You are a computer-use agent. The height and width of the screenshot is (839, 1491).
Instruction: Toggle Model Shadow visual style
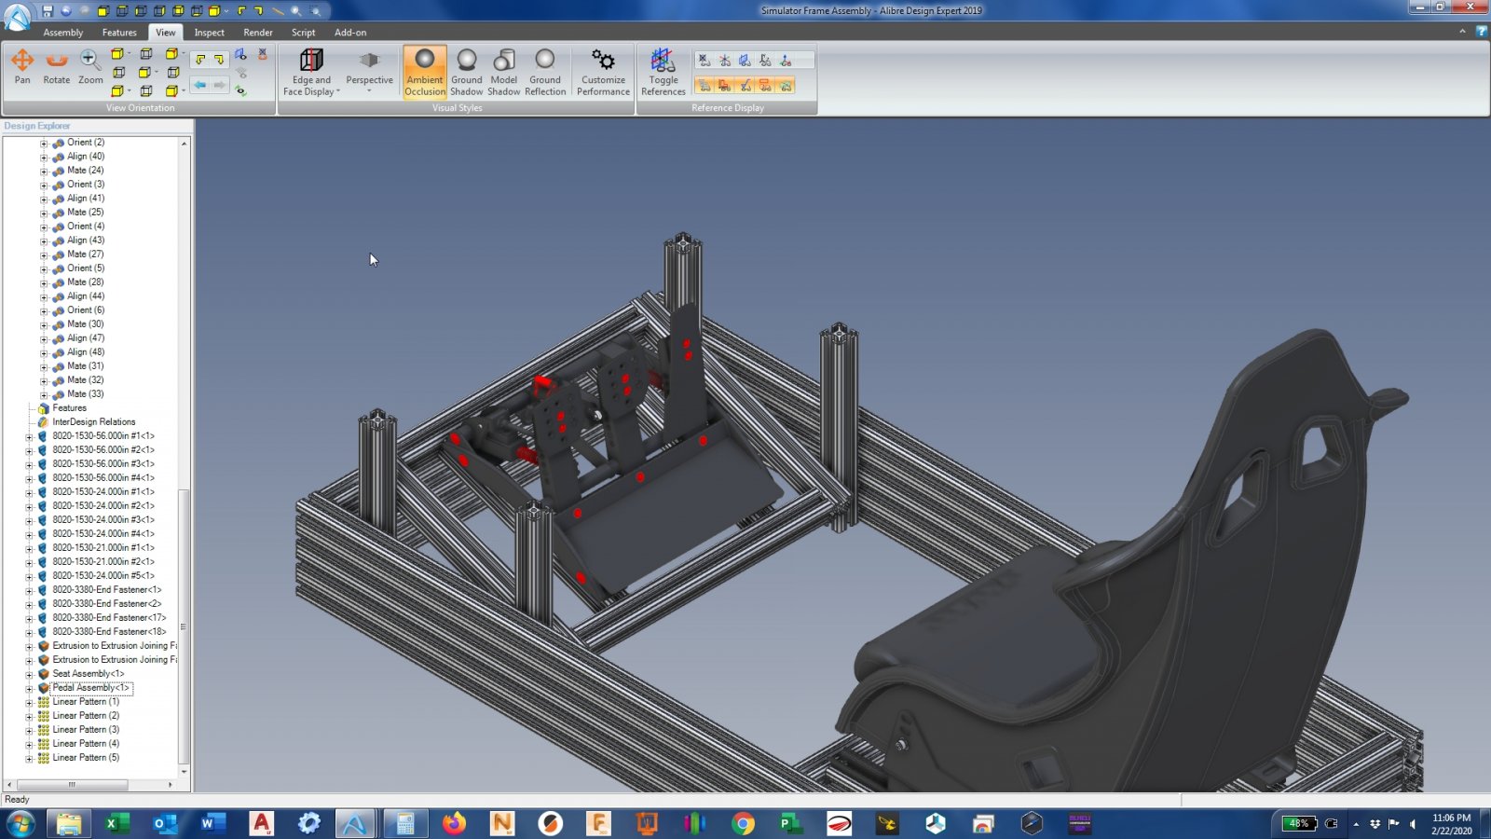pyautogui.click(x=504, y=72)
